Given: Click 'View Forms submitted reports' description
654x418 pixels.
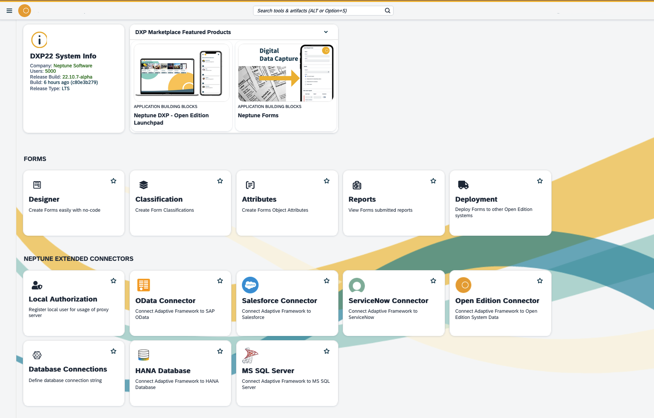Looking at the screenshot, I should pyautogui.click(x=381, y=210).
